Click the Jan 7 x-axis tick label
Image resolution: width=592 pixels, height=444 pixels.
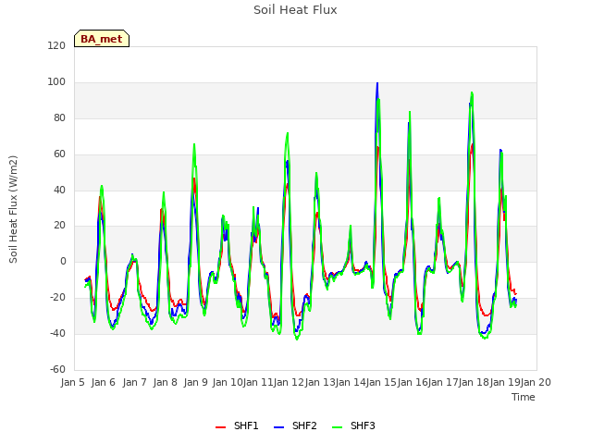click(x=134, y=382)
